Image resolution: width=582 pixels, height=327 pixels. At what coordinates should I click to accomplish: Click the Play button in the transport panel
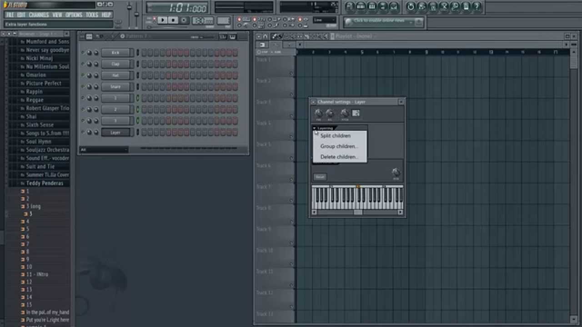(x=163, y=20)
